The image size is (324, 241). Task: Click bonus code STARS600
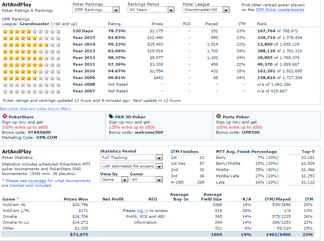tap(39, 132)
